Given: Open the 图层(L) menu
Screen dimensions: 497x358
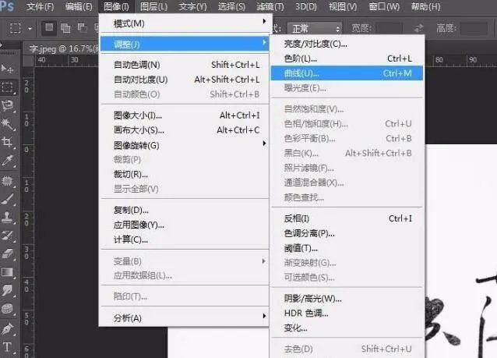Looking at the screenshot, I should [153, 7].
